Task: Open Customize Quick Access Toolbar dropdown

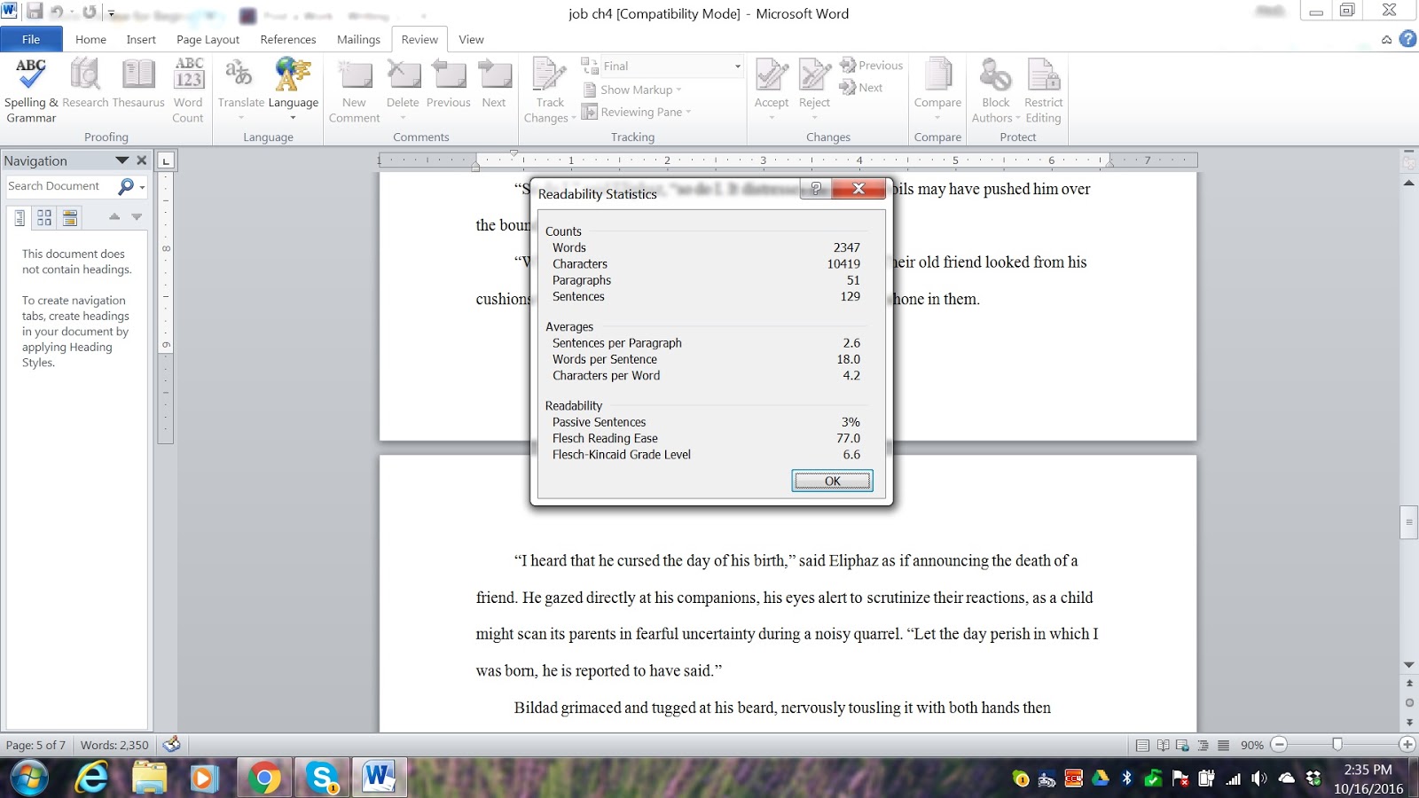Action: tap(111, 12)
